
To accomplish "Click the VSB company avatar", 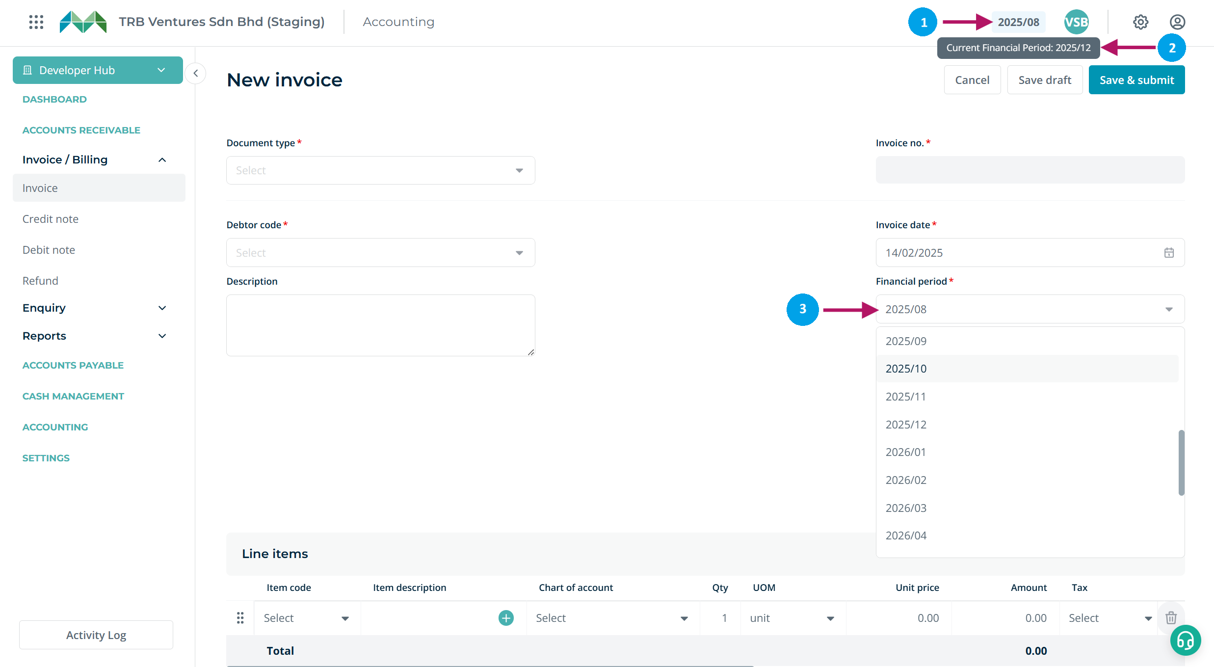I will [1076, 22].
